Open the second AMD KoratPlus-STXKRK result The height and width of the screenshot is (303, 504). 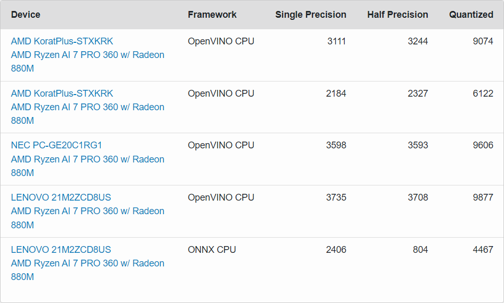pyautogui.click(x=62, y=93)
